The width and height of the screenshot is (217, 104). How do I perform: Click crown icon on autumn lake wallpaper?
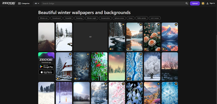[141, 25]
